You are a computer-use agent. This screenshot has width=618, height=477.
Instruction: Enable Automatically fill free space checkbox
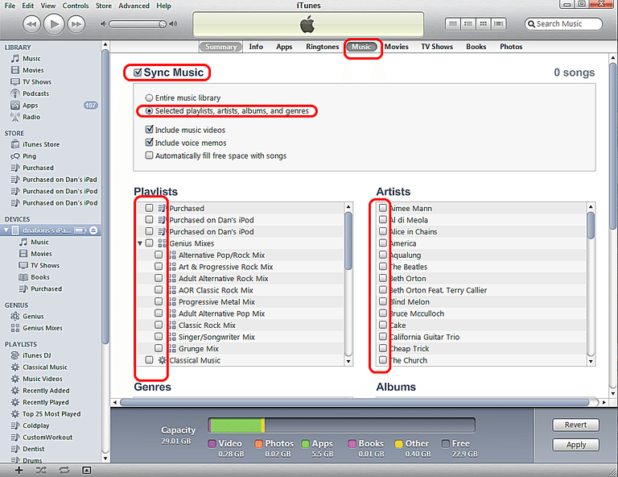(x=149, y=156)
